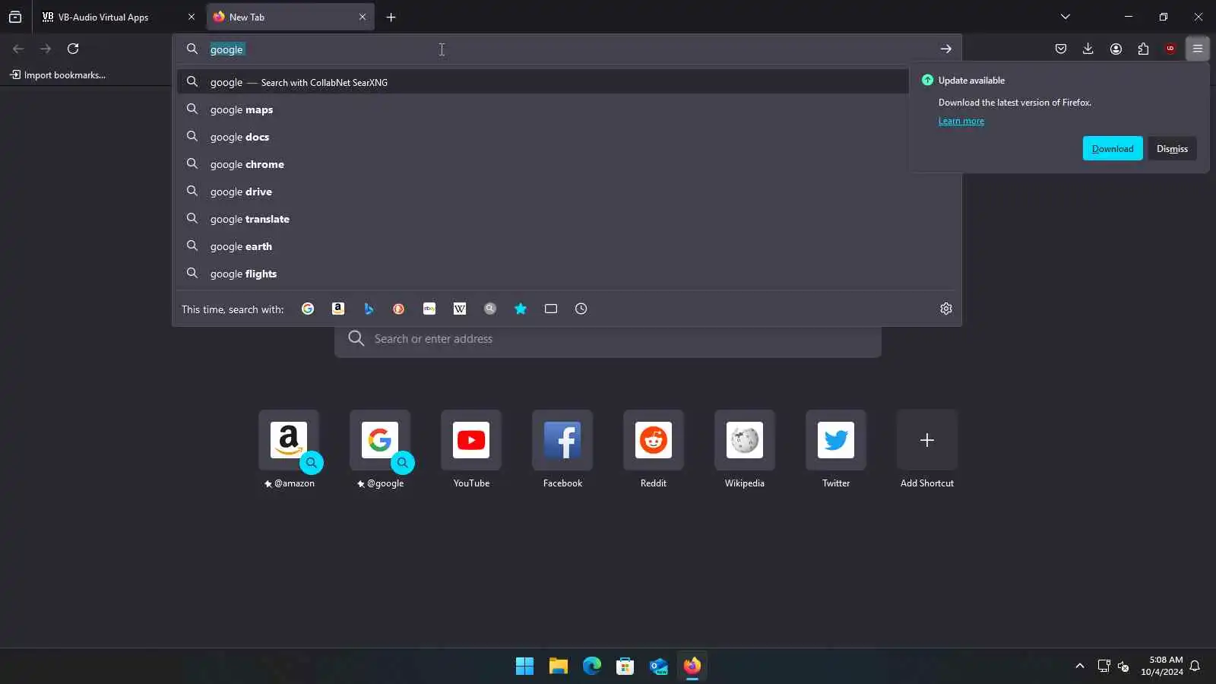
Task: Click the Go arrow in address bar
Action: pos(946,49)
